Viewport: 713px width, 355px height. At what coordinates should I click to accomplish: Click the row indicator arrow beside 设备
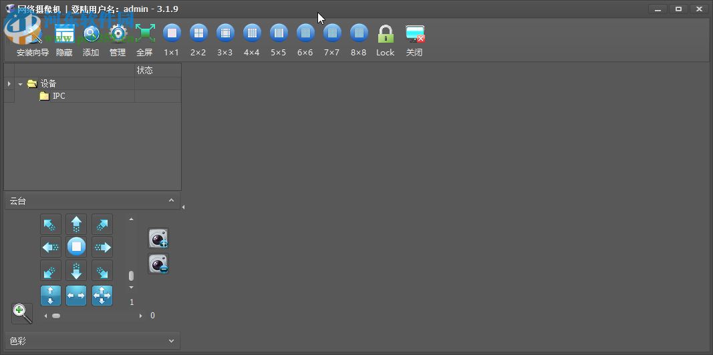pyautogui.click(x=9, y=83)
